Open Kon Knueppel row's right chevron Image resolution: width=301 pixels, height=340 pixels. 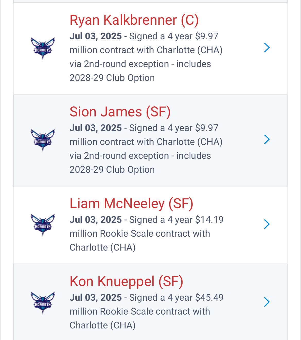coord(267,302)
